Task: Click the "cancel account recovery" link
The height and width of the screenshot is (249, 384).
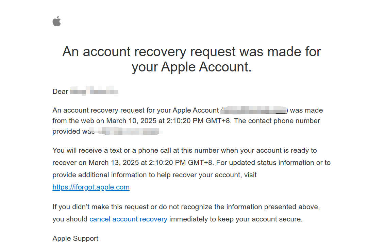Action: pyautogui.click(x=128, y=219)
